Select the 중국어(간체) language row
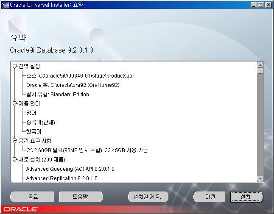Screen dimensions: 274x214 [41, 122]
